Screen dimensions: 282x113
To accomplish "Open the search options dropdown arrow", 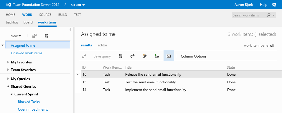I will click(x=273, y=15).
